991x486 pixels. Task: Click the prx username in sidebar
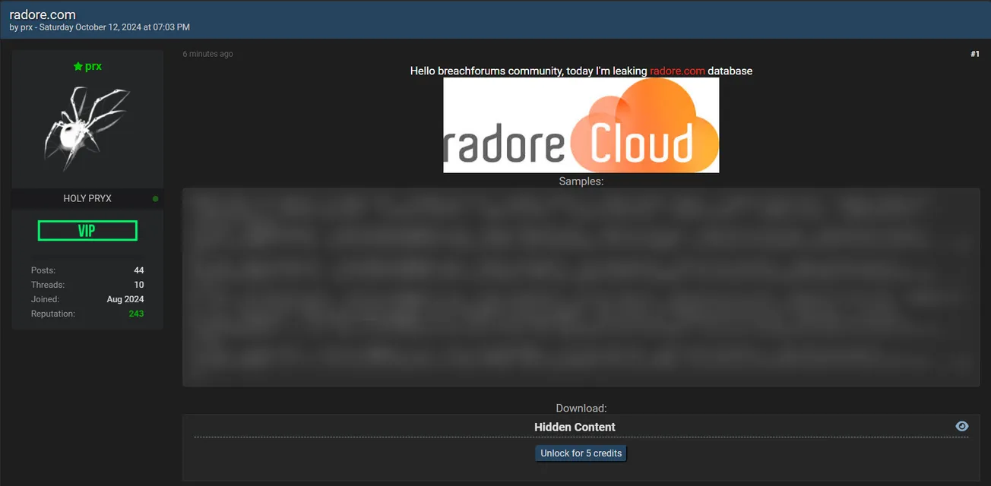coord(93,67)
